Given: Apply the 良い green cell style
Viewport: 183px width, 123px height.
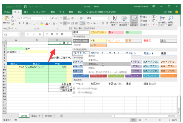Looking at the screenshot, I should point(134,33).
